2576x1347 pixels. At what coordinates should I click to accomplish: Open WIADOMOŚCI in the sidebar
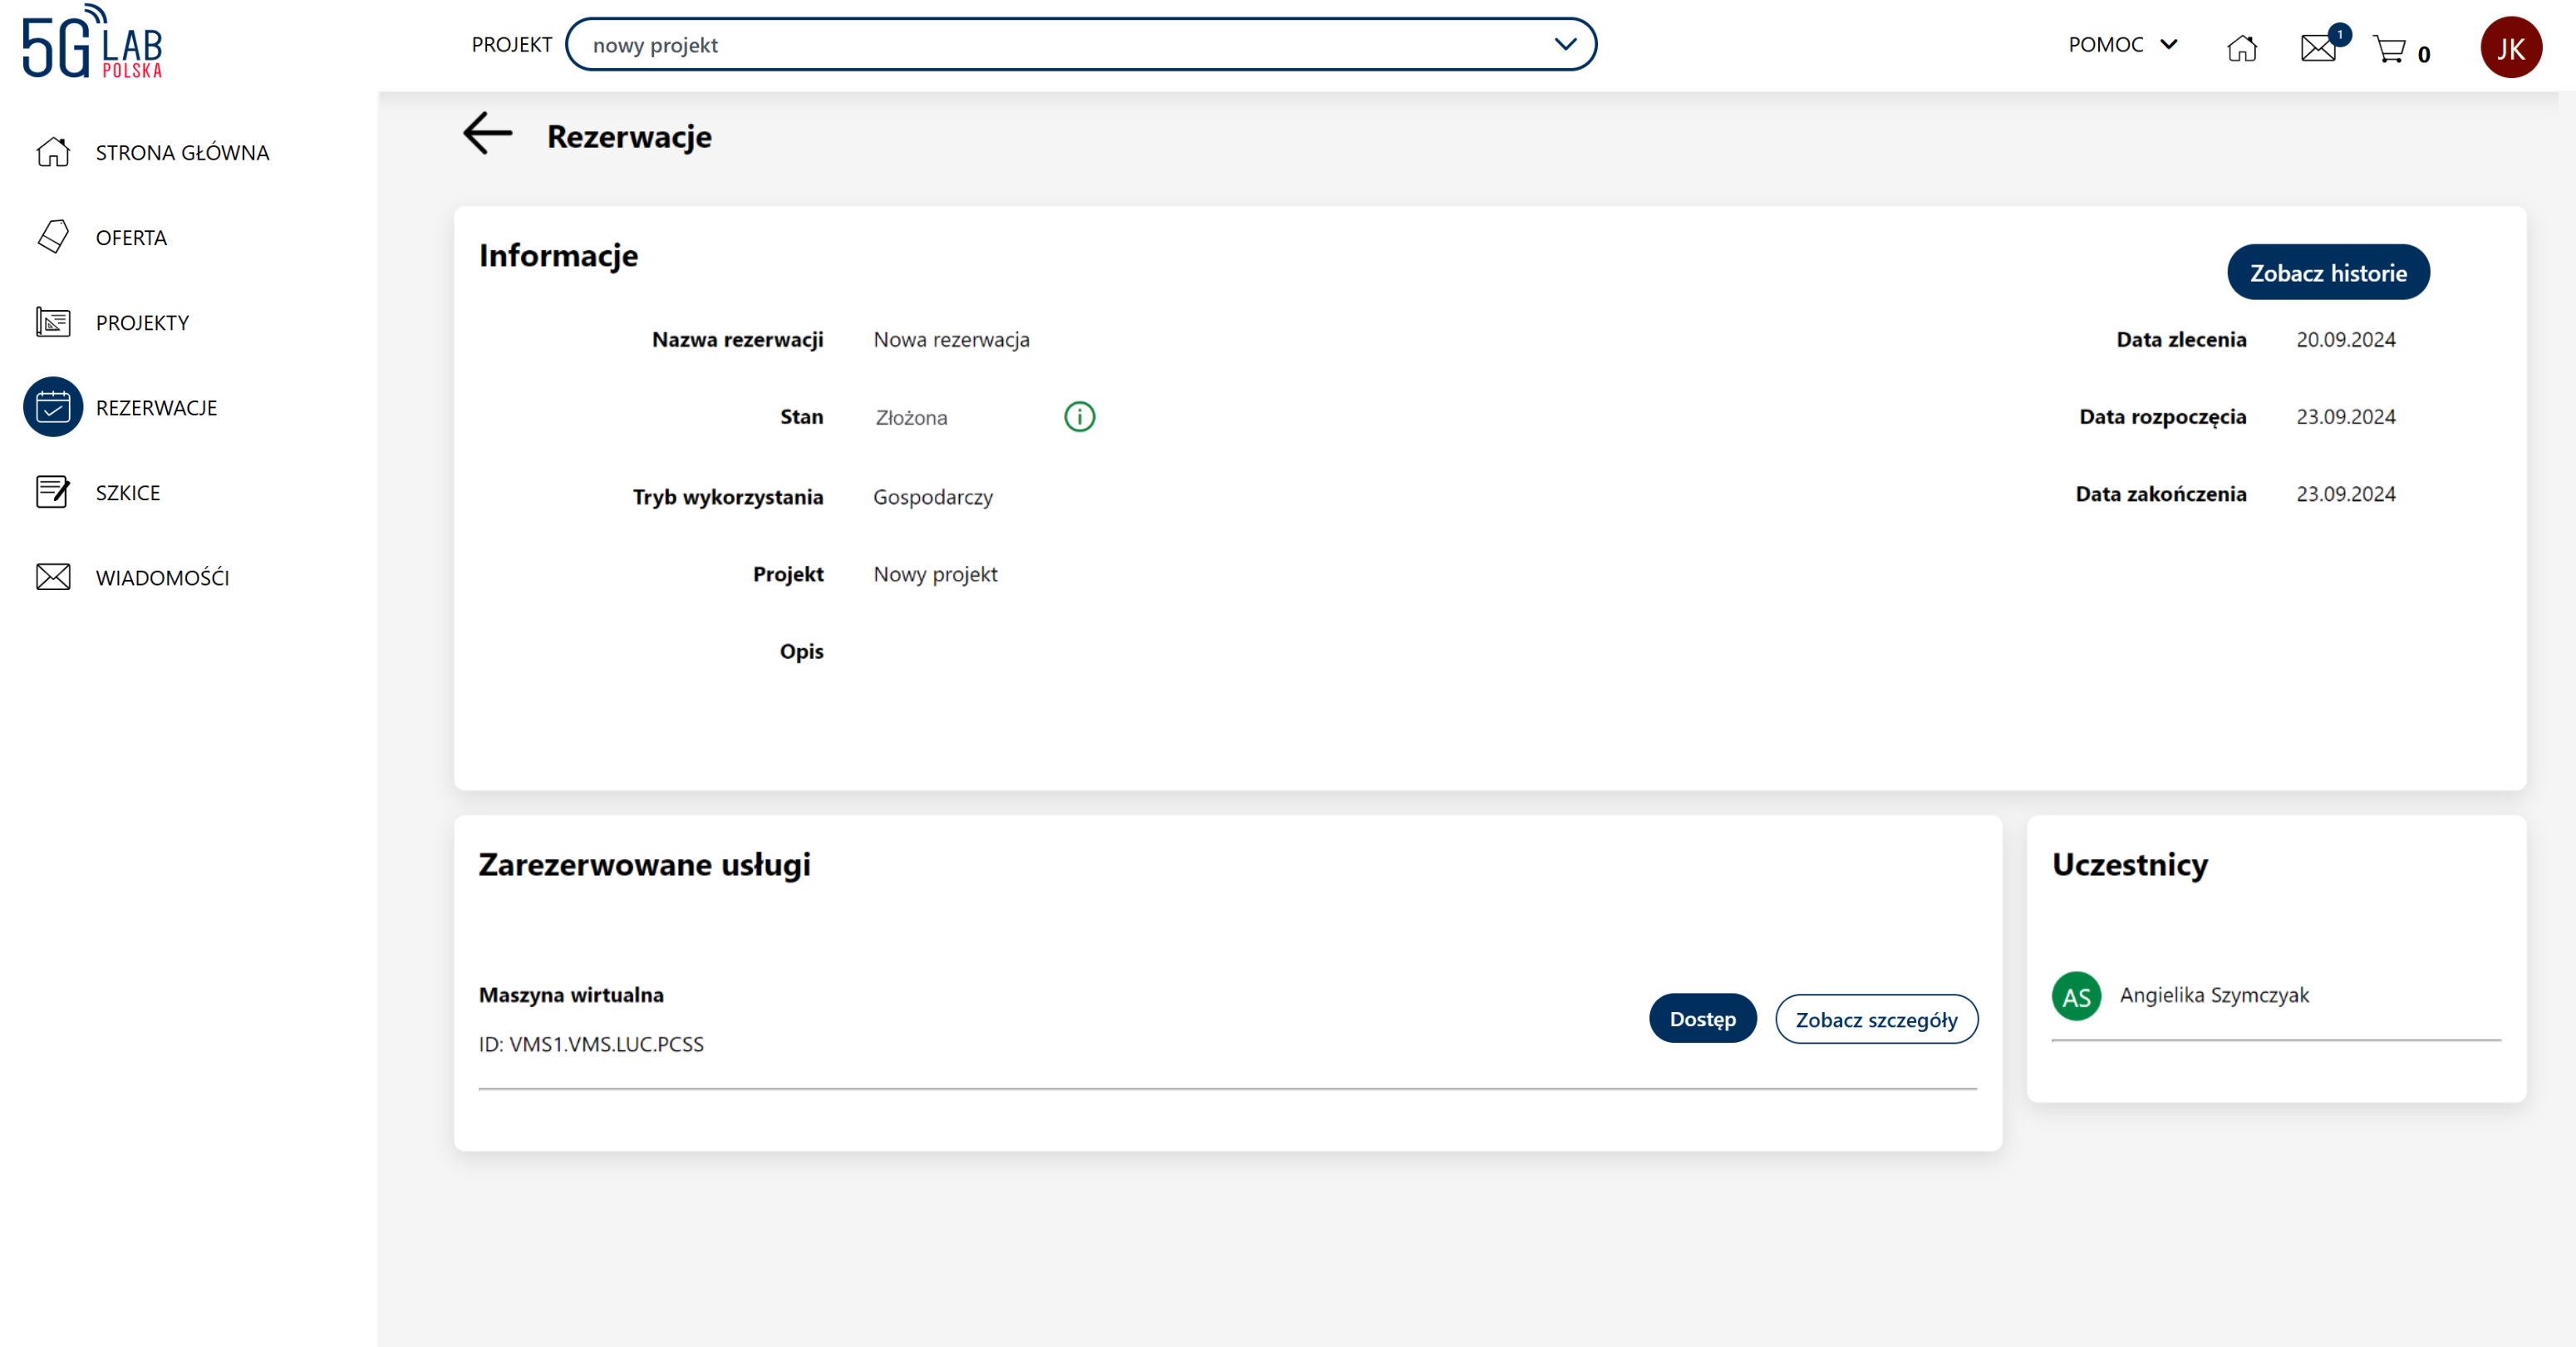(x=162, y=577)
